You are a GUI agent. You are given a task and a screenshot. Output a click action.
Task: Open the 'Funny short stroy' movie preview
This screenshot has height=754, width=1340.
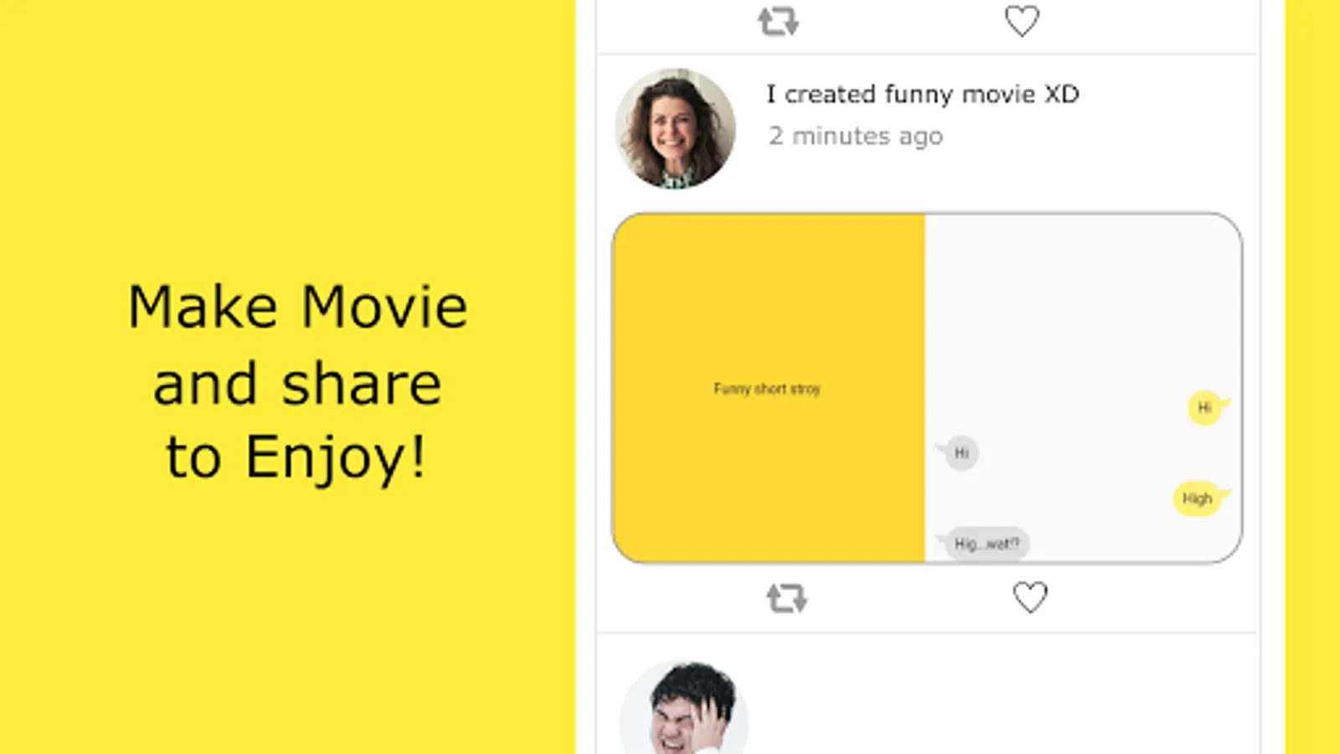(927, 388)
